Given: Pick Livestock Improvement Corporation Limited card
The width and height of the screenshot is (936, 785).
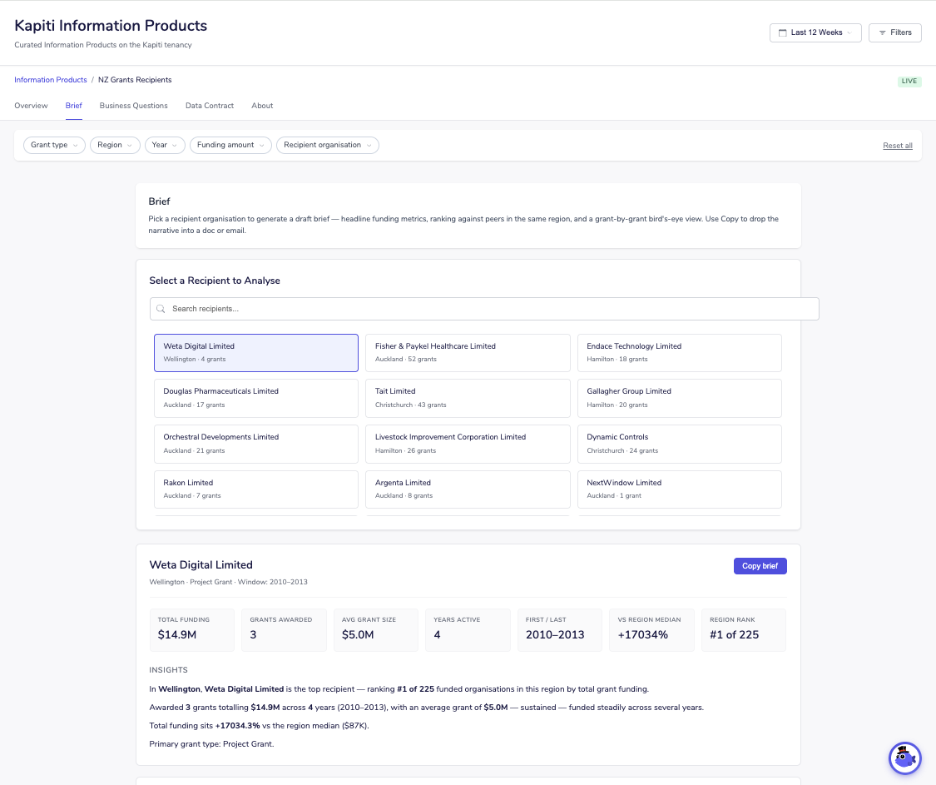Looking at the screenshot, I should 468,444.
